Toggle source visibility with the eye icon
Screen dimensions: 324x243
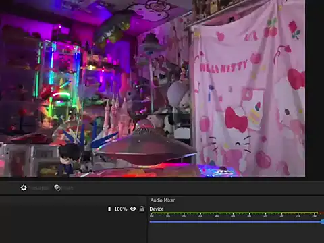[x=133, y=209]
